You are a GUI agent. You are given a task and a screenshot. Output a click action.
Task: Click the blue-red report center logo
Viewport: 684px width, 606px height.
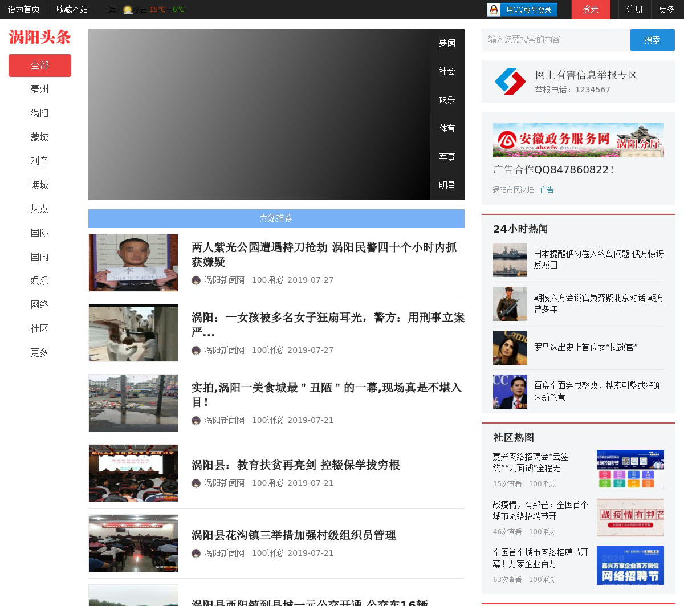510,82
